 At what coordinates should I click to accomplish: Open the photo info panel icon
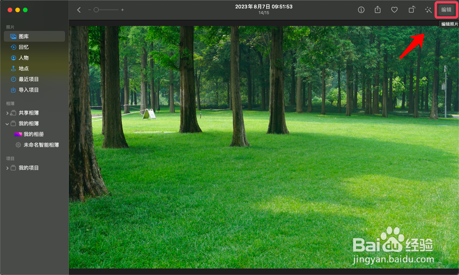pos(361,10)
